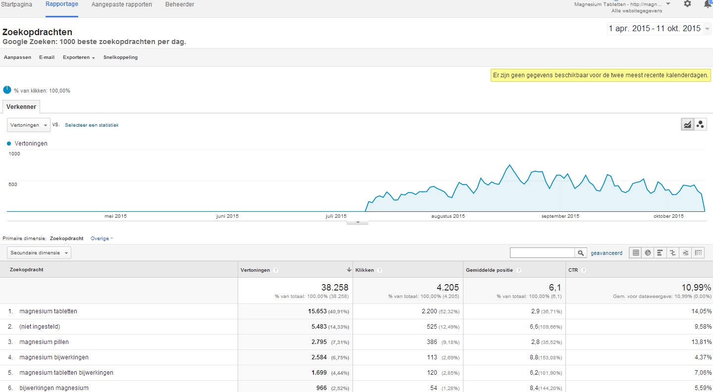The image size is (713, 392).
Task: Click total impressions value 38.258
Action: (335, 288)
